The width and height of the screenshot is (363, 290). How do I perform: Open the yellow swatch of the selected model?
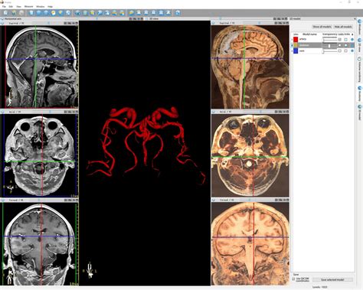[296, 45]
